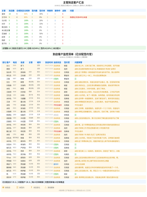Viewport: 147px width, 197px height.
Task: Click the 33% signing rate in the summary table
Action: [x=41, y=24]
